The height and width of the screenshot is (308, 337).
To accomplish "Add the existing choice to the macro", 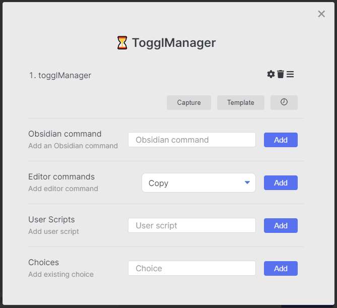I will [281, 268].
